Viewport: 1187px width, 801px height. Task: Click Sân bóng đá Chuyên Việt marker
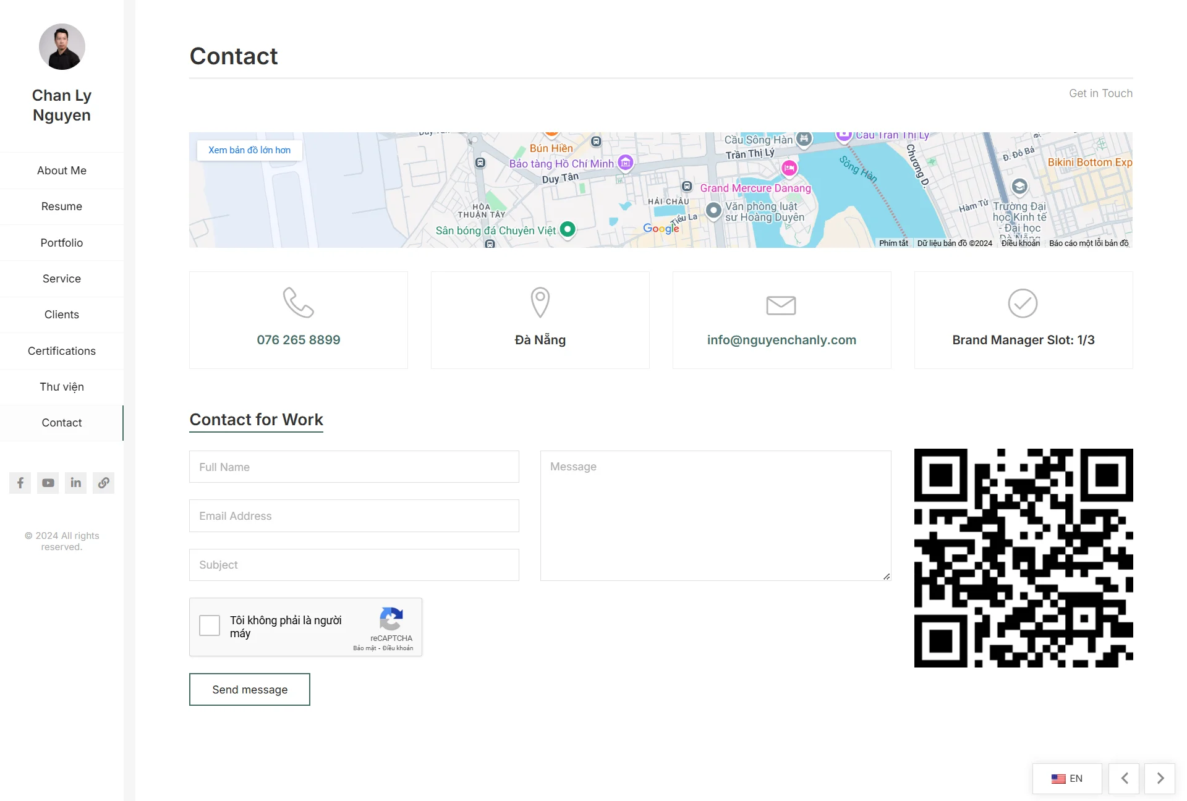568,229
